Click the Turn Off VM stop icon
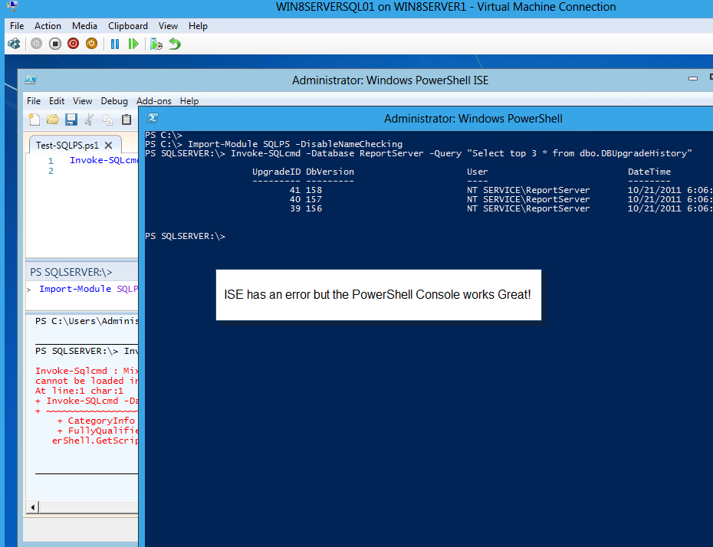This screenshot has width=713, height=547. 55,44
